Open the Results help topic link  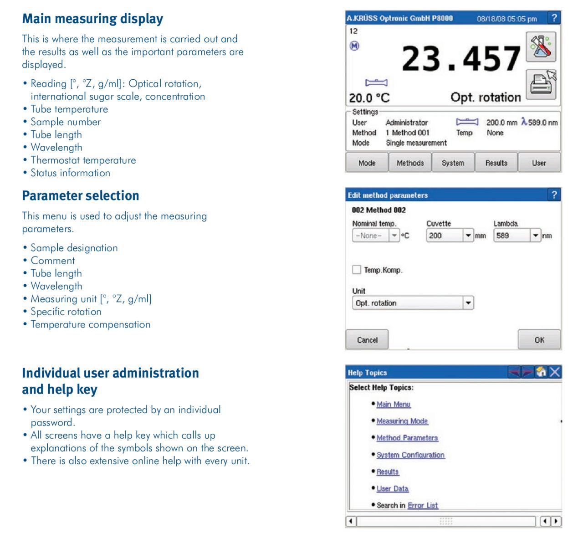tap(388, 471)
